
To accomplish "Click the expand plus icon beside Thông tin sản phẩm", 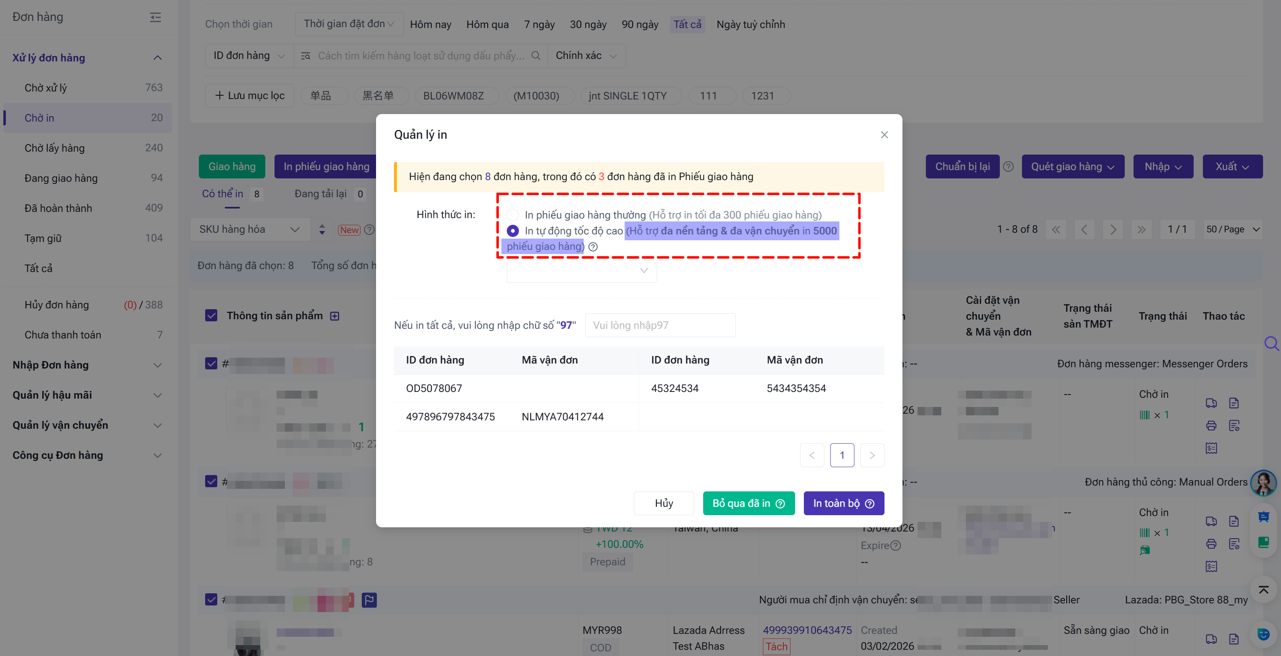I will click(x=335, y=316).
